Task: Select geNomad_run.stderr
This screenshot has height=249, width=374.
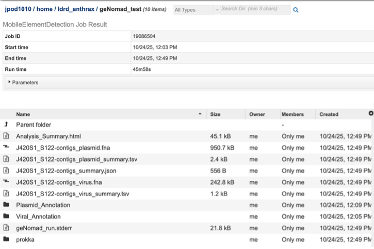Action: point(44,228)
